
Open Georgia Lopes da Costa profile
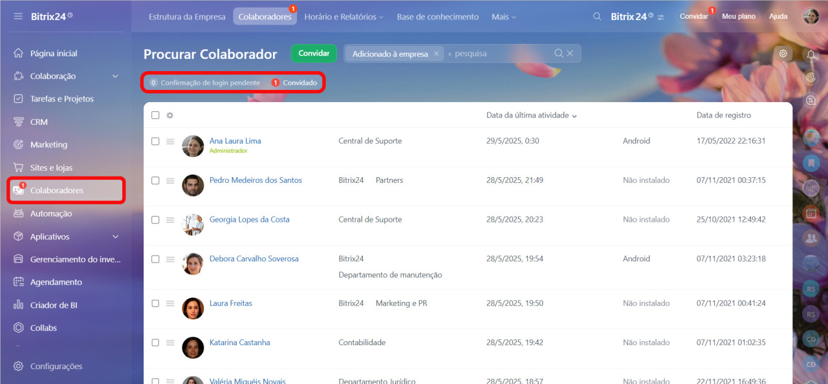250,220
